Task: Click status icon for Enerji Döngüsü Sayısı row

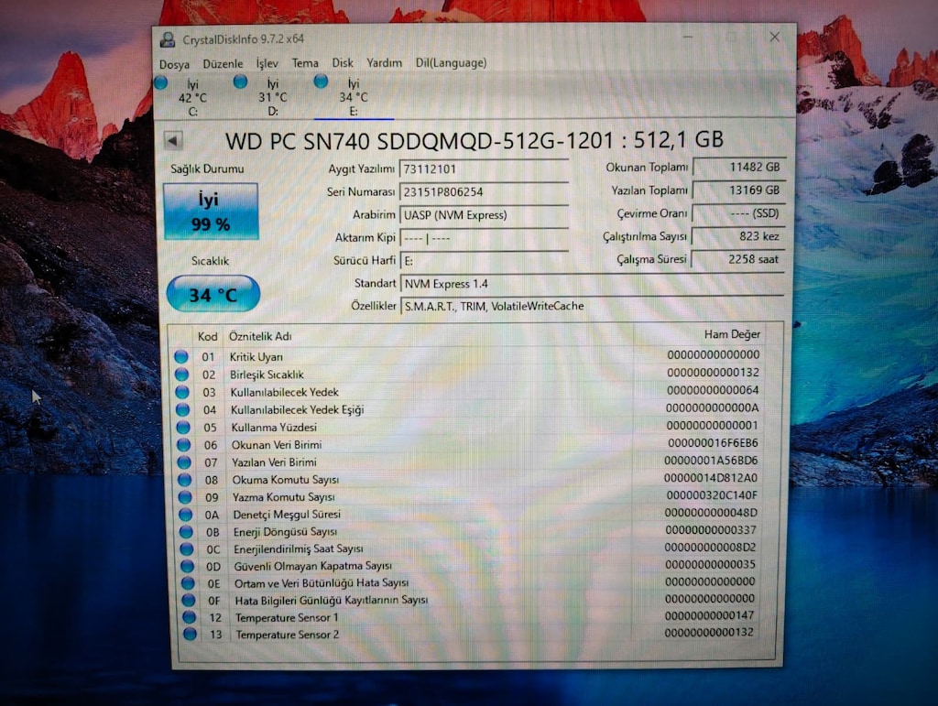Action: coord(187,531)
